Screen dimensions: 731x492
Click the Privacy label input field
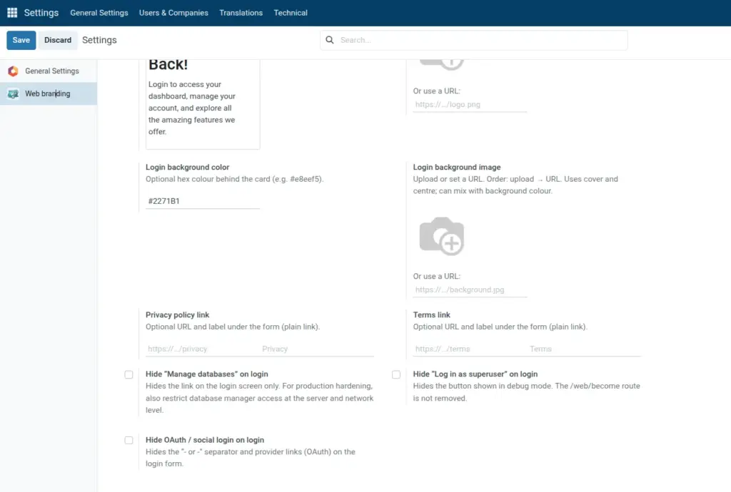coord(317,349)
